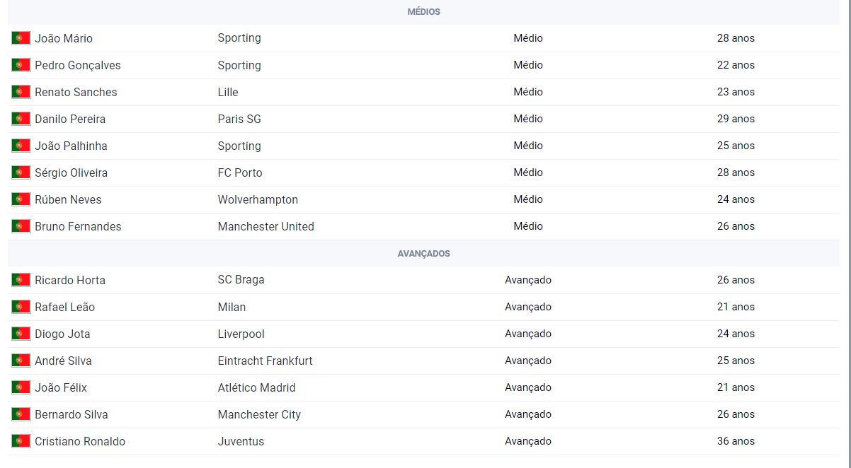Open the Wolverhampton club link

point(258,199)
